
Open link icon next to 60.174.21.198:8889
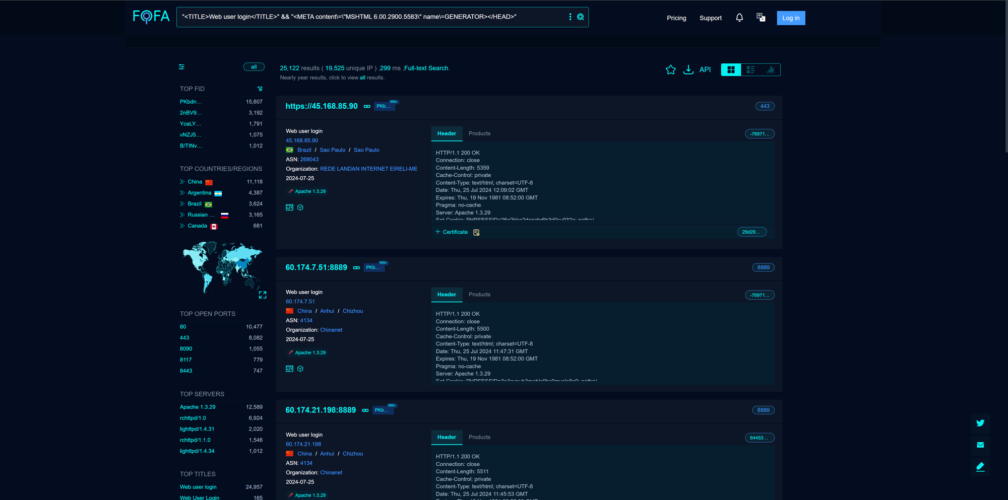click(x=365, y=410)
